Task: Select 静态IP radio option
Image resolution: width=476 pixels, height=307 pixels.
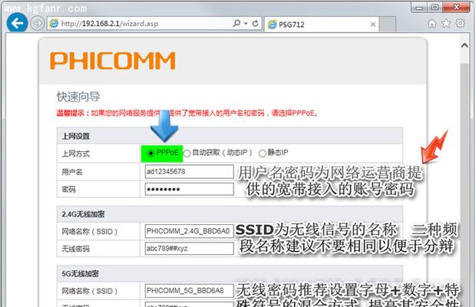Action: (263, 153)
